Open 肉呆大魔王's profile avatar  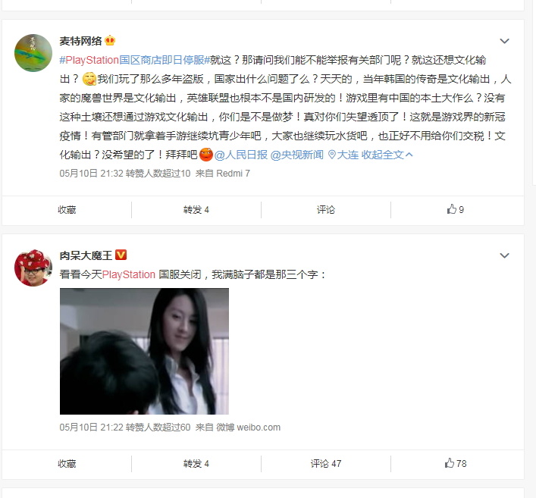[33, 268]
